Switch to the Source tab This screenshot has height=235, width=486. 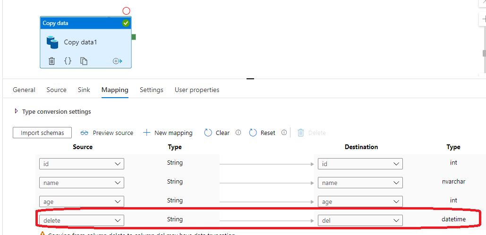click(x=56, y=90)
